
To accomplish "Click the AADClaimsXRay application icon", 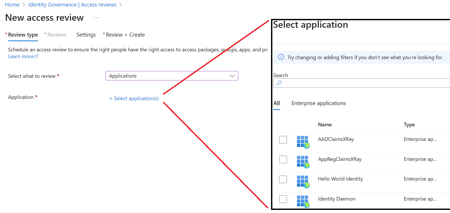I will [x=303, y=142].
